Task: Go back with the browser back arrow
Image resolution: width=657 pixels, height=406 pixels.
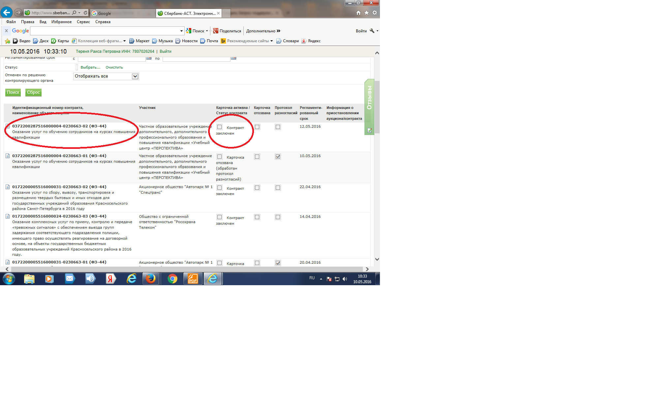Action: click(6, 13)
